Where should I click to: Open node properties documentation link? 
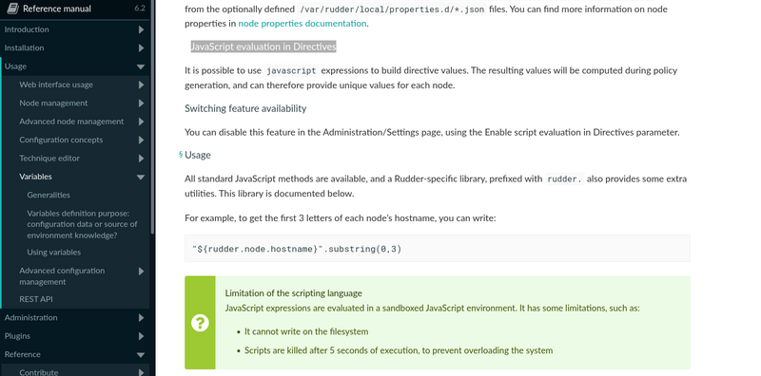tap(302, 23)
